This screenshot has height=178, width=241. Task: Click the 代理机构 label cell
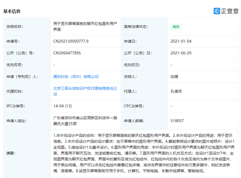click(27, 91)
